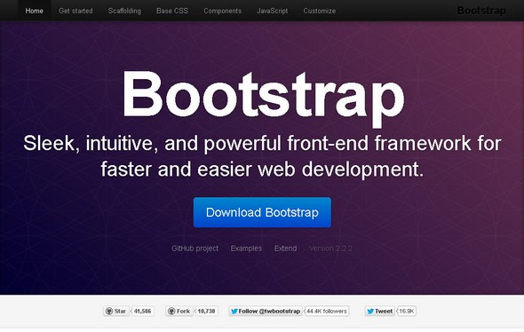Click Follow @twbootstrap Twitter button

[x=266, y=312]
